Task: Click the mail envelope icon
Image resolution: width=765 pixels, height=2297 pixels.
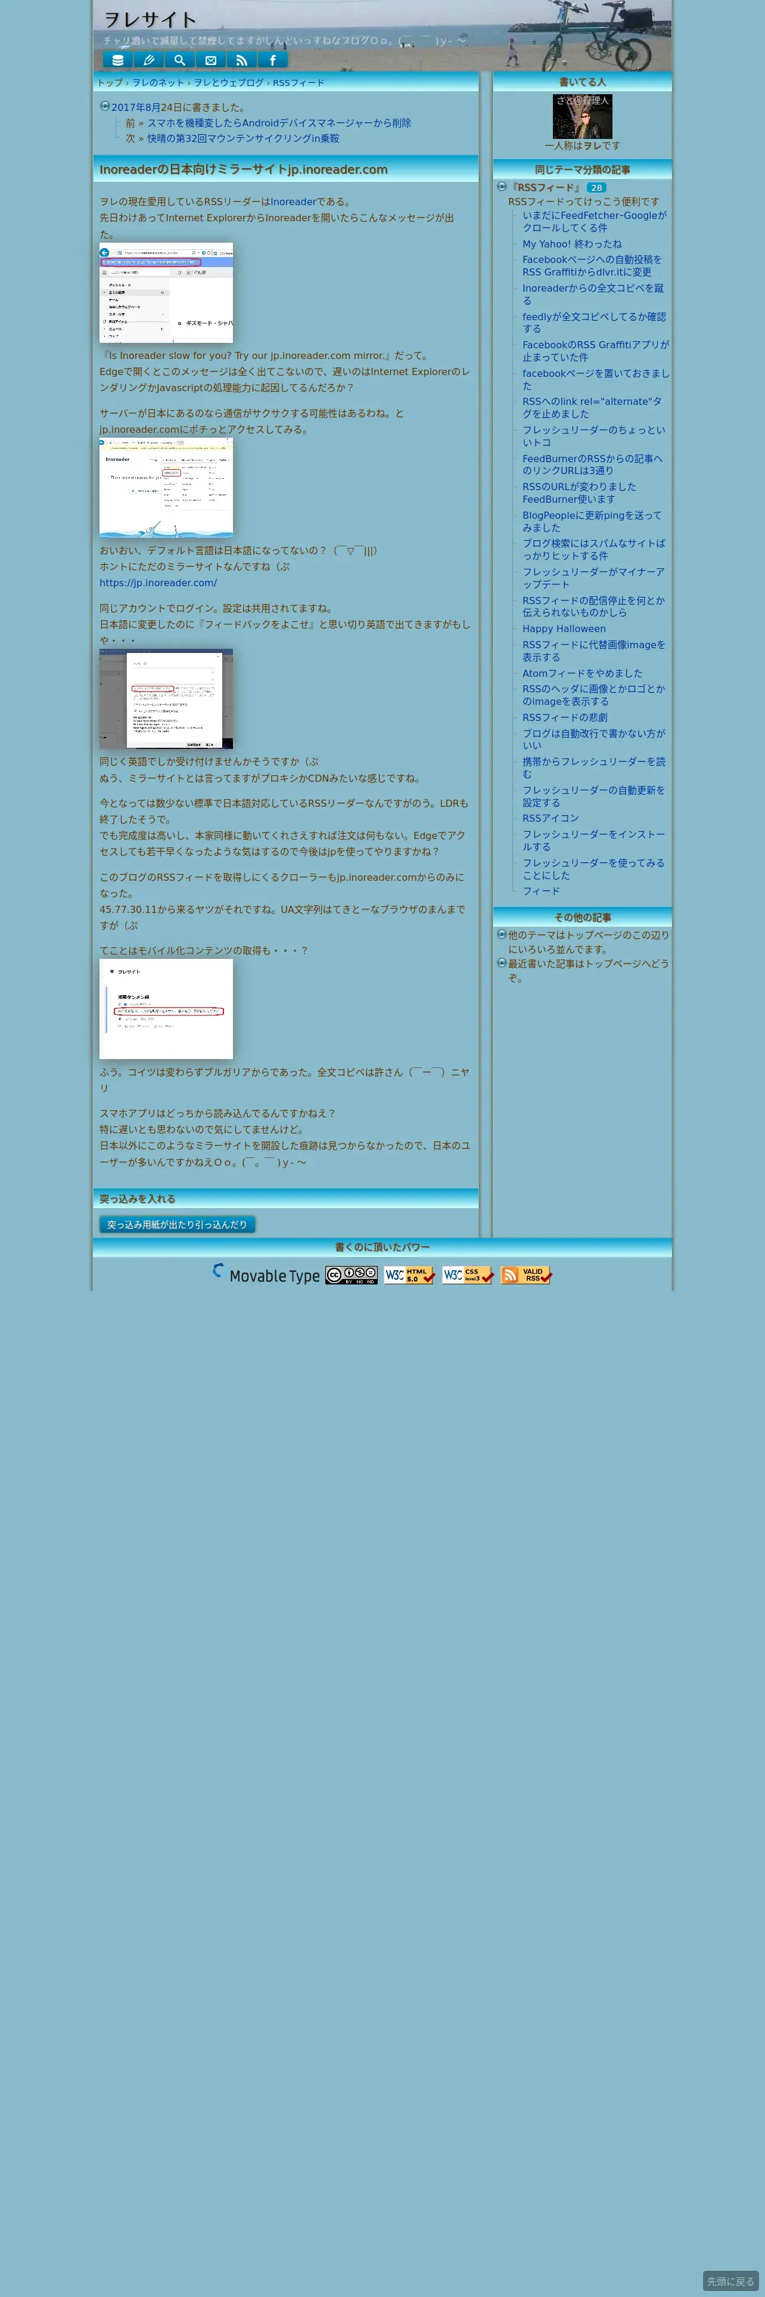Action: 211,60
